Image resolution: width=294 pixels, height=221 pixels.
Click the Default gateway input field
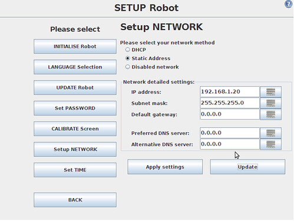(x=230, y=114)
